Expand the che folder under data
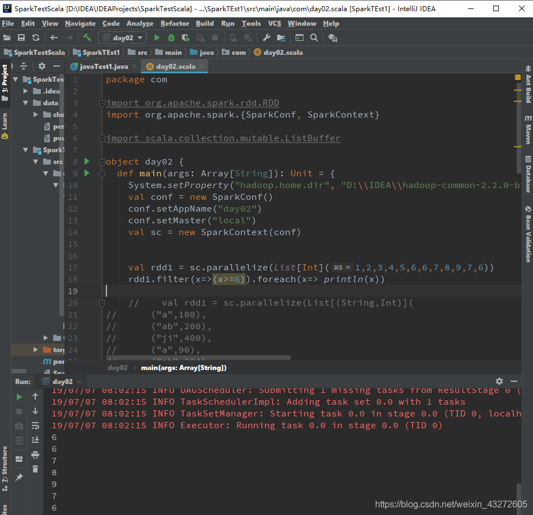The image size is (533, 515). tap(36, 115)
